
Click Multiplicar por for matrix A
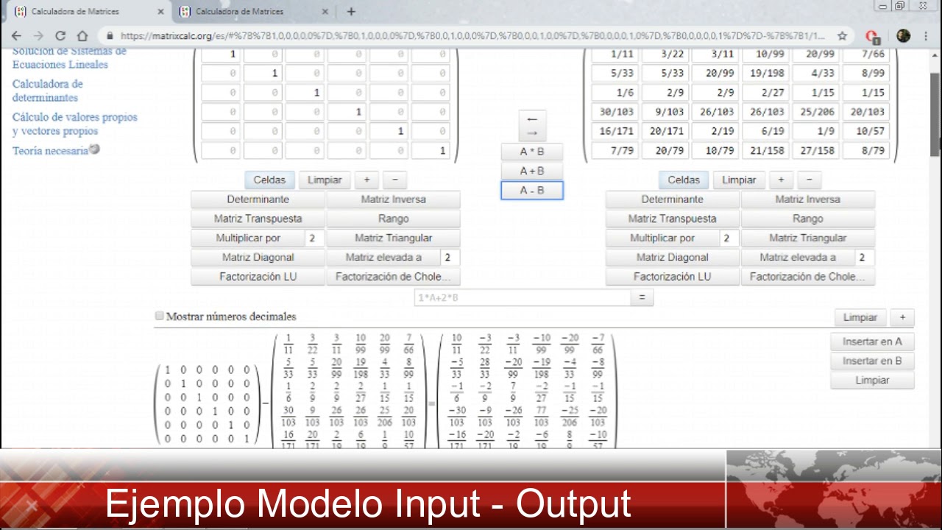(248, 238)
